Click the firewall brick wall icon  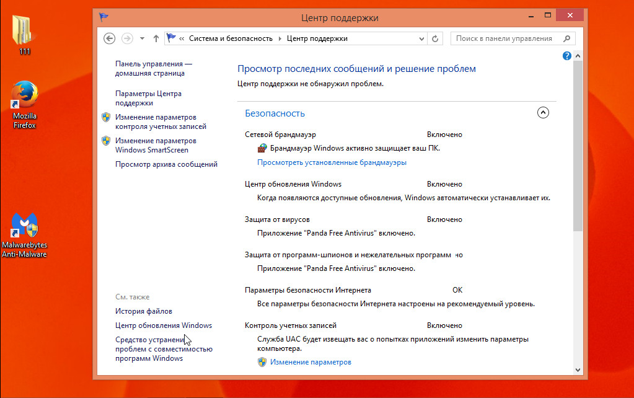pyautogui.click(x=262, y=148)
